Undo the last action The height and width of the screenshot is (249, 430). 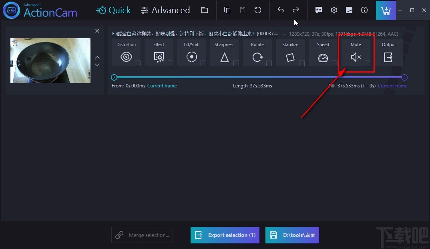[x=281, y=10]
